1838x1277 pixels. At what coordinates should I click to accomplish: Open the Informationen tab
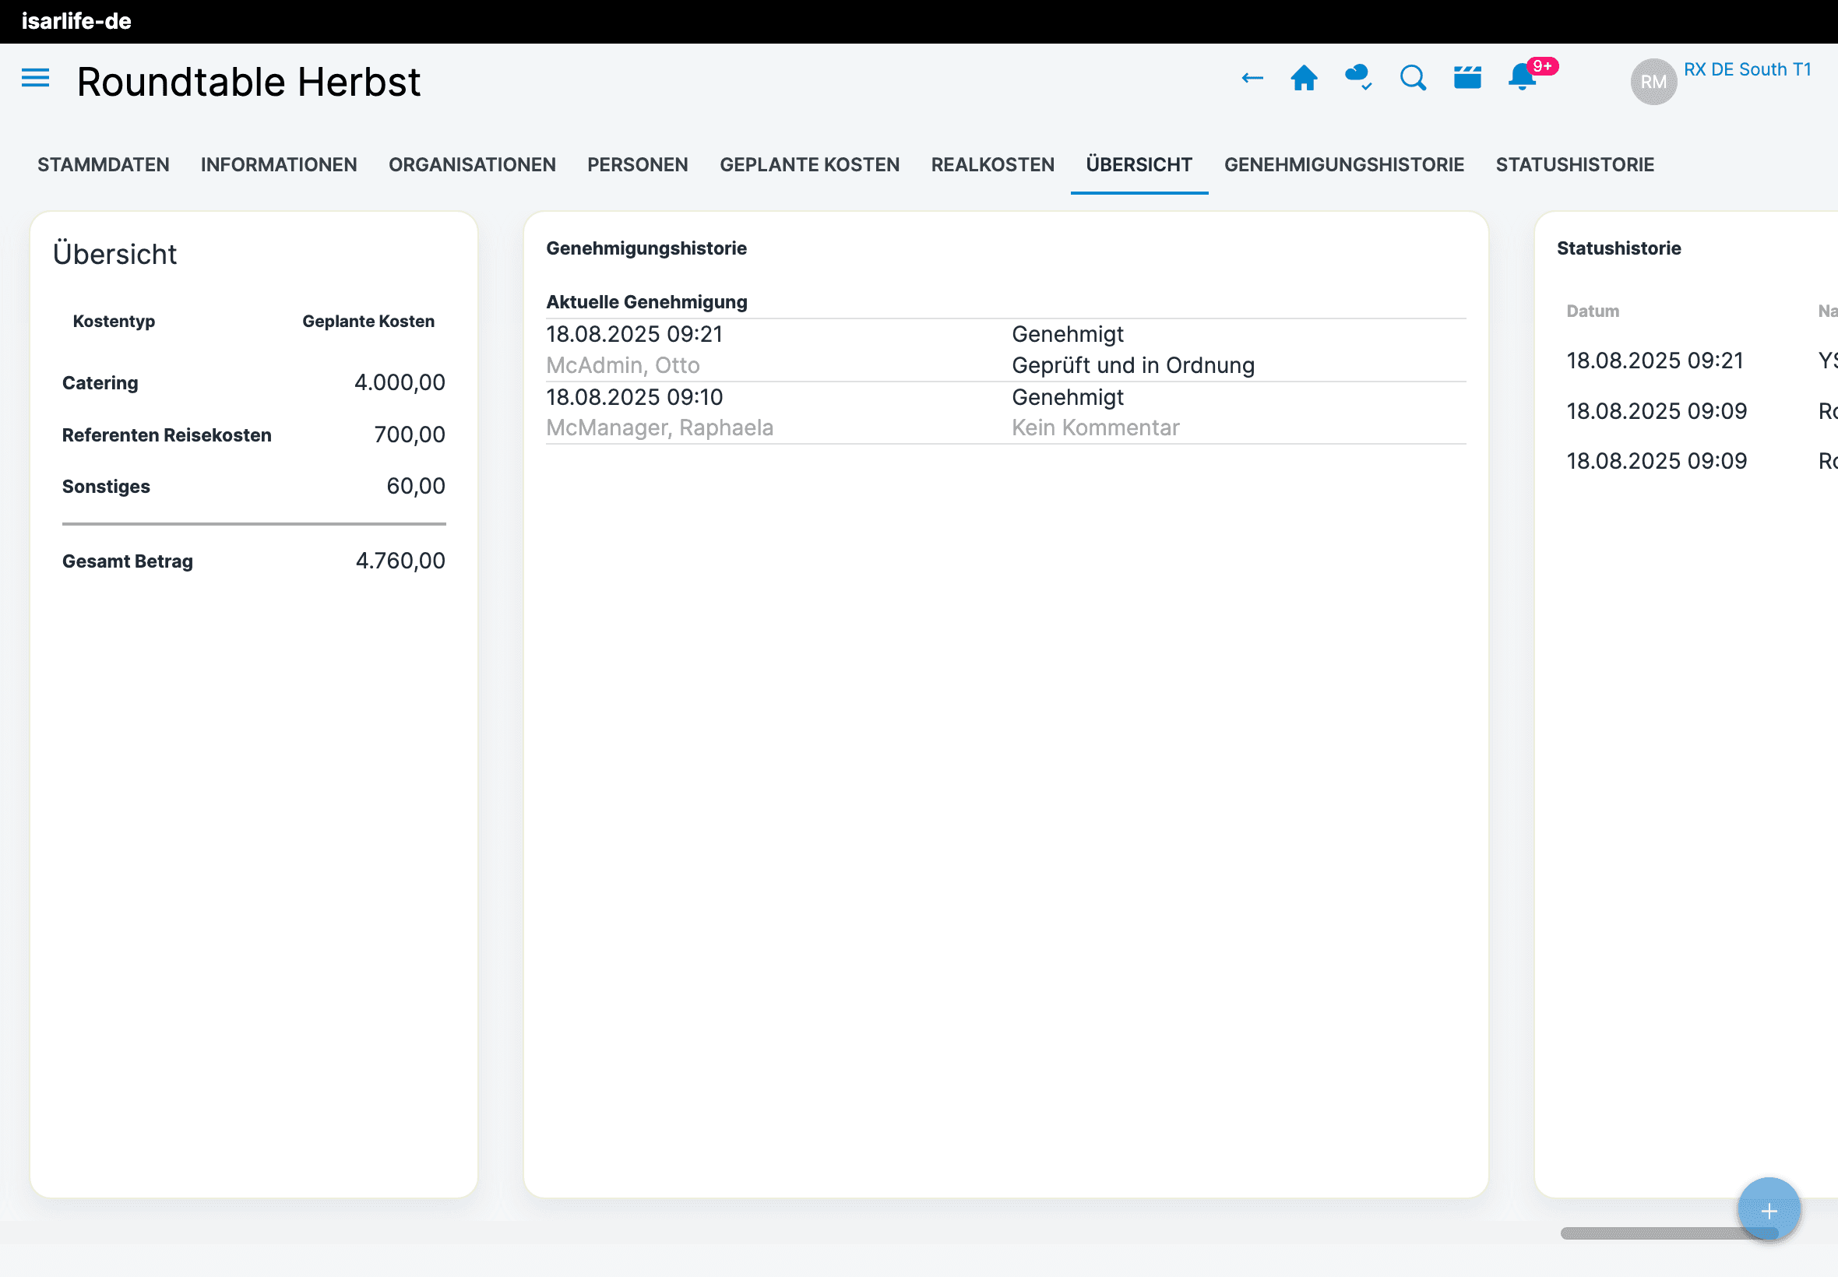279,165
